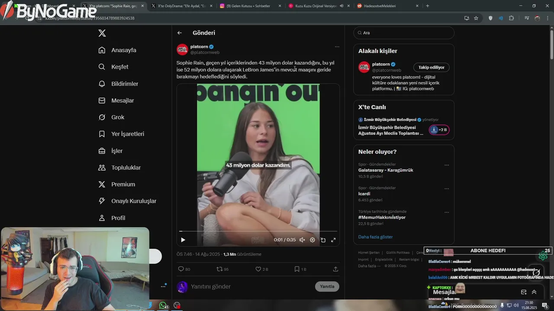Bookmark this page with star icon

[x=476, y=18]
